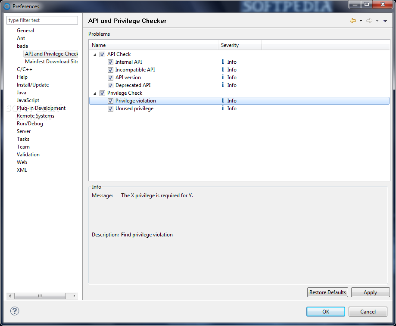Image resolution: width=396 pixels, height=326 pixels.
Task: Click the Apply button
Action: 370,292
